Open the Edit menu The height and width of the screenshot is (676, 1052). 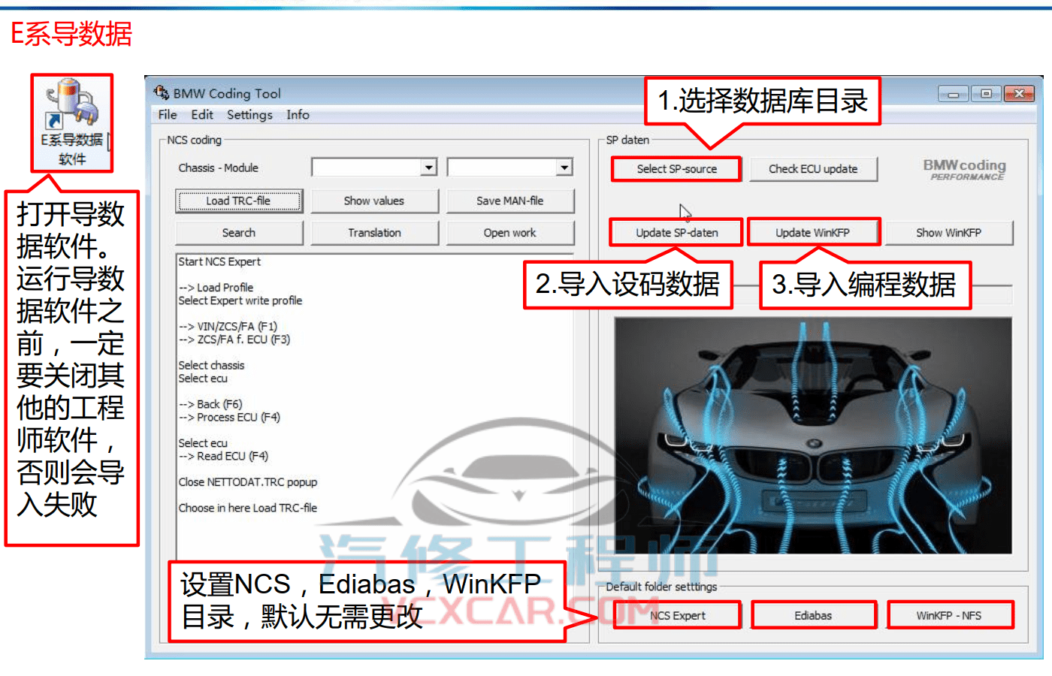pos(201,115)
